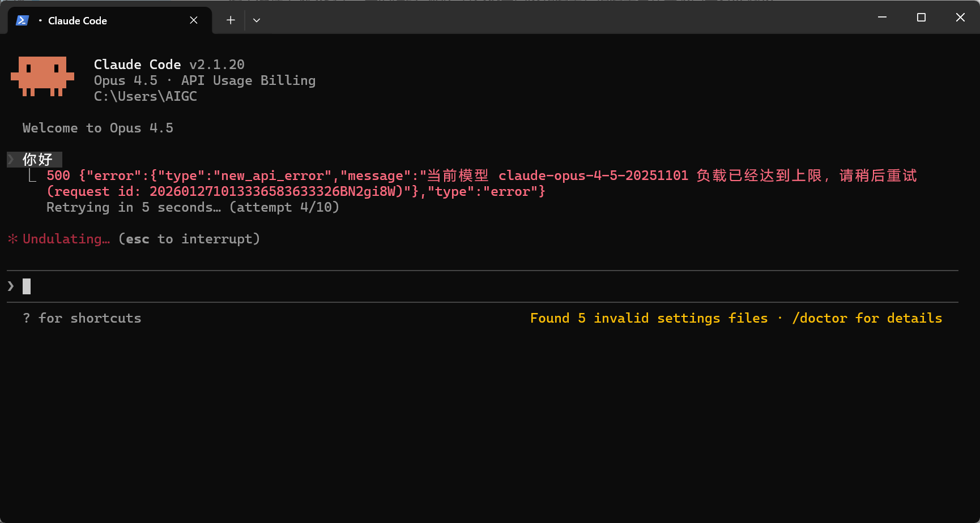Click the 500 new_api_error message line
980x523 pixels.
[x=482, y=175]
